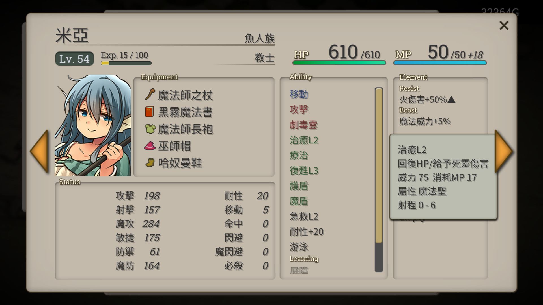Click the character portrait of 米亞

pos(93,125)
